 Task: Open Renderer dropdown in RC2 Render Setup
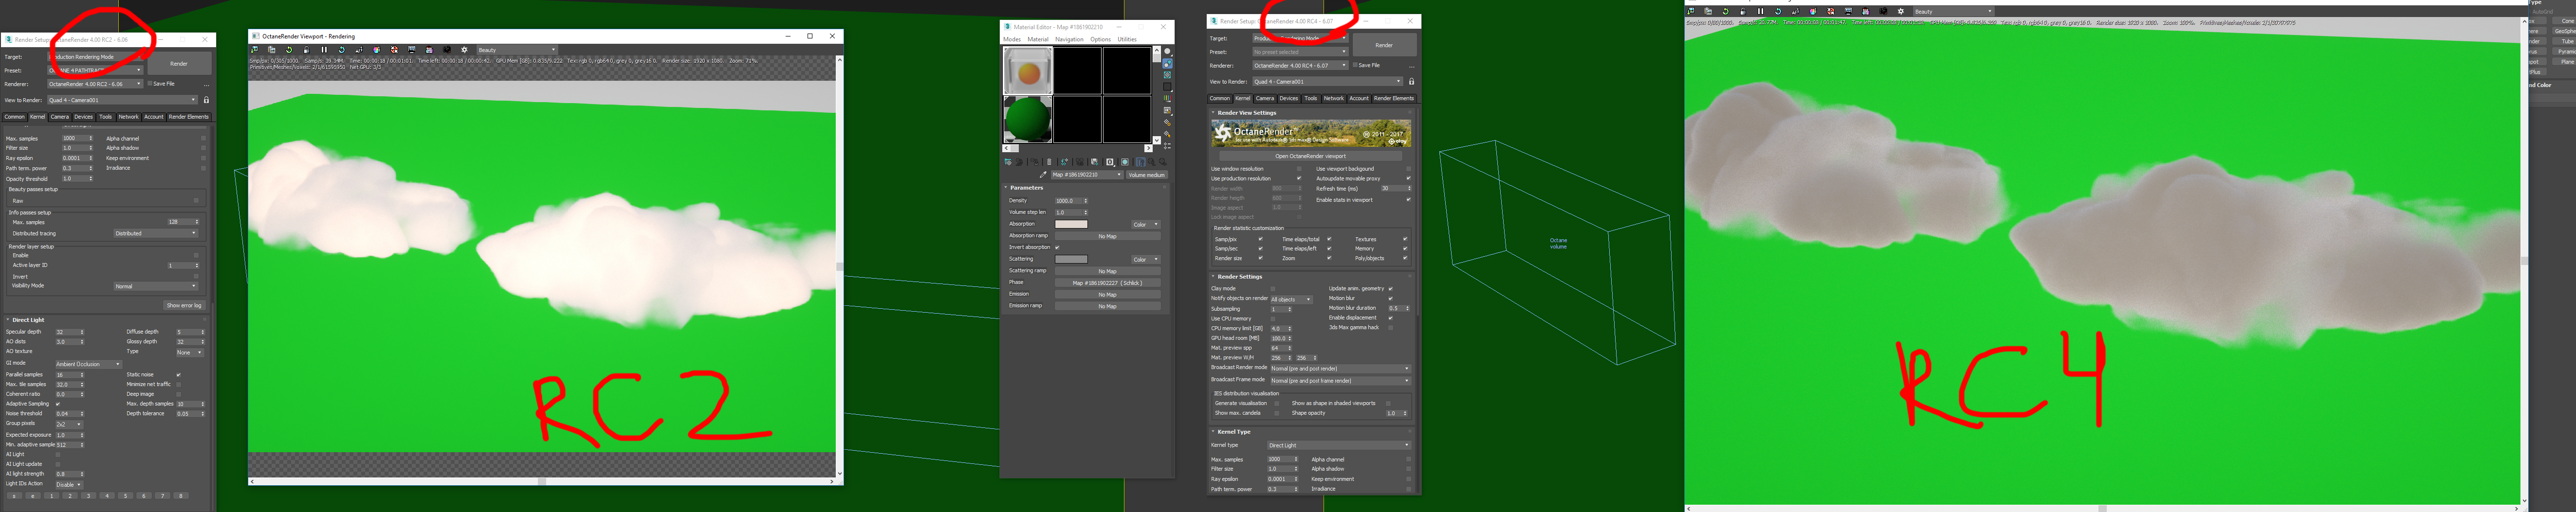(95, 84)
